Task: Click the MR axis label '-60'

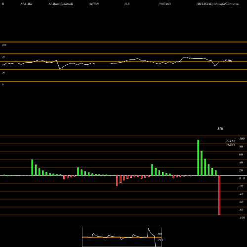Action: click(x=241, y=202)
